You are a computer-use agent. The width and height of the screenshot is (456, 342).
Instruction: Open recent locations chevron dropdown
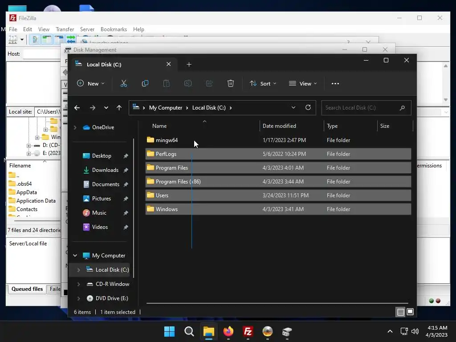[106, 108]
